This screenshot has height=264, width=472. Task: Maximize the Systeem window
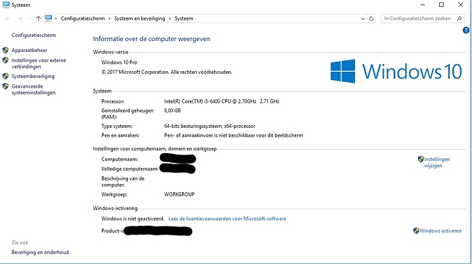[441, 5]
